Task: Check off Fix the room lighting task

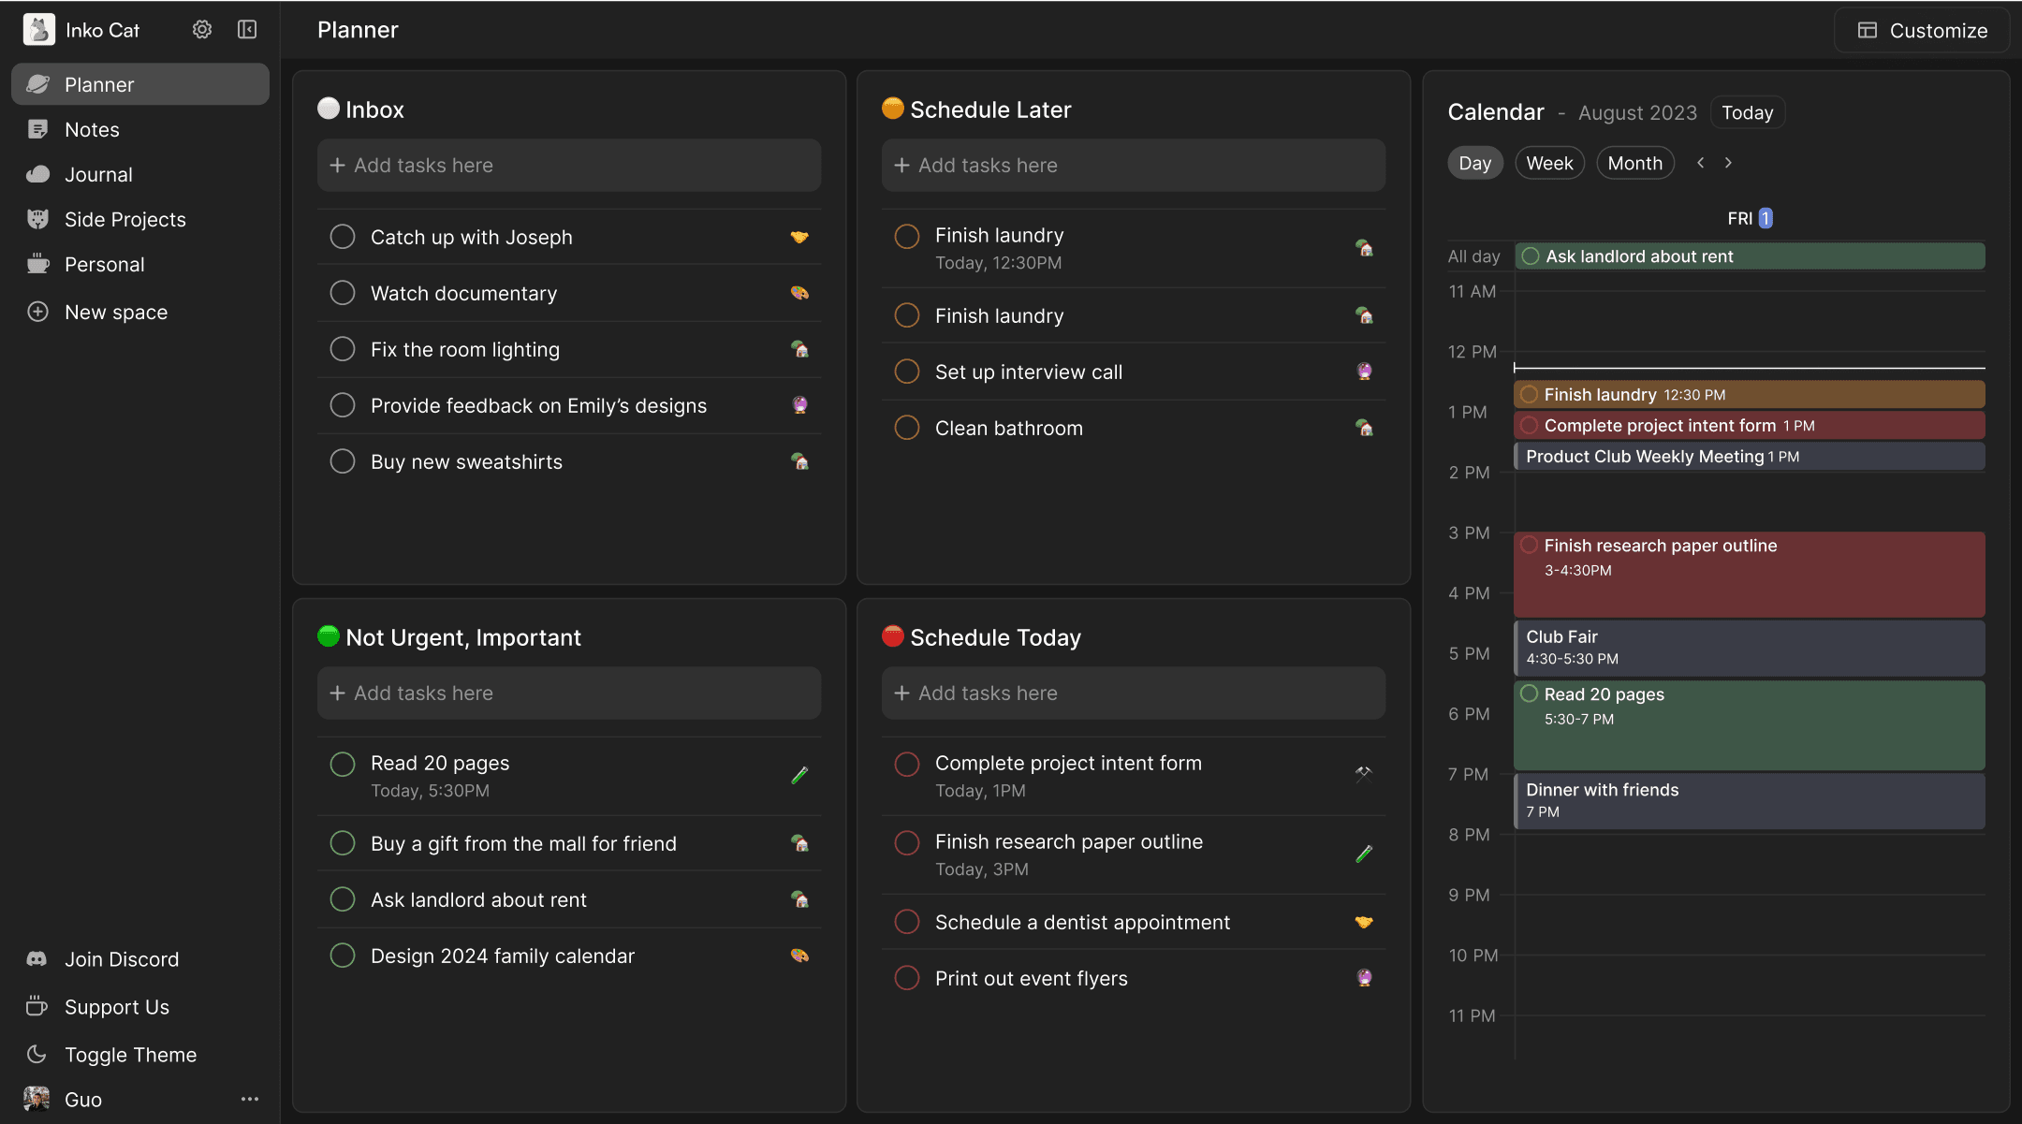Action: click(343, 349)
